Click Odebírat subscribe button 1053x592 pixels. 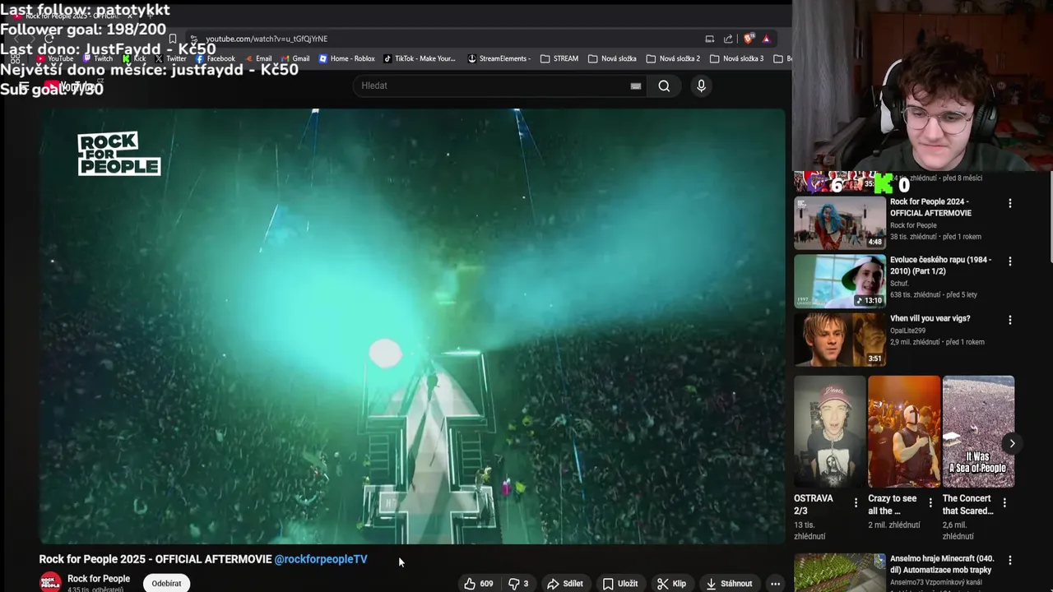(166, 584)
